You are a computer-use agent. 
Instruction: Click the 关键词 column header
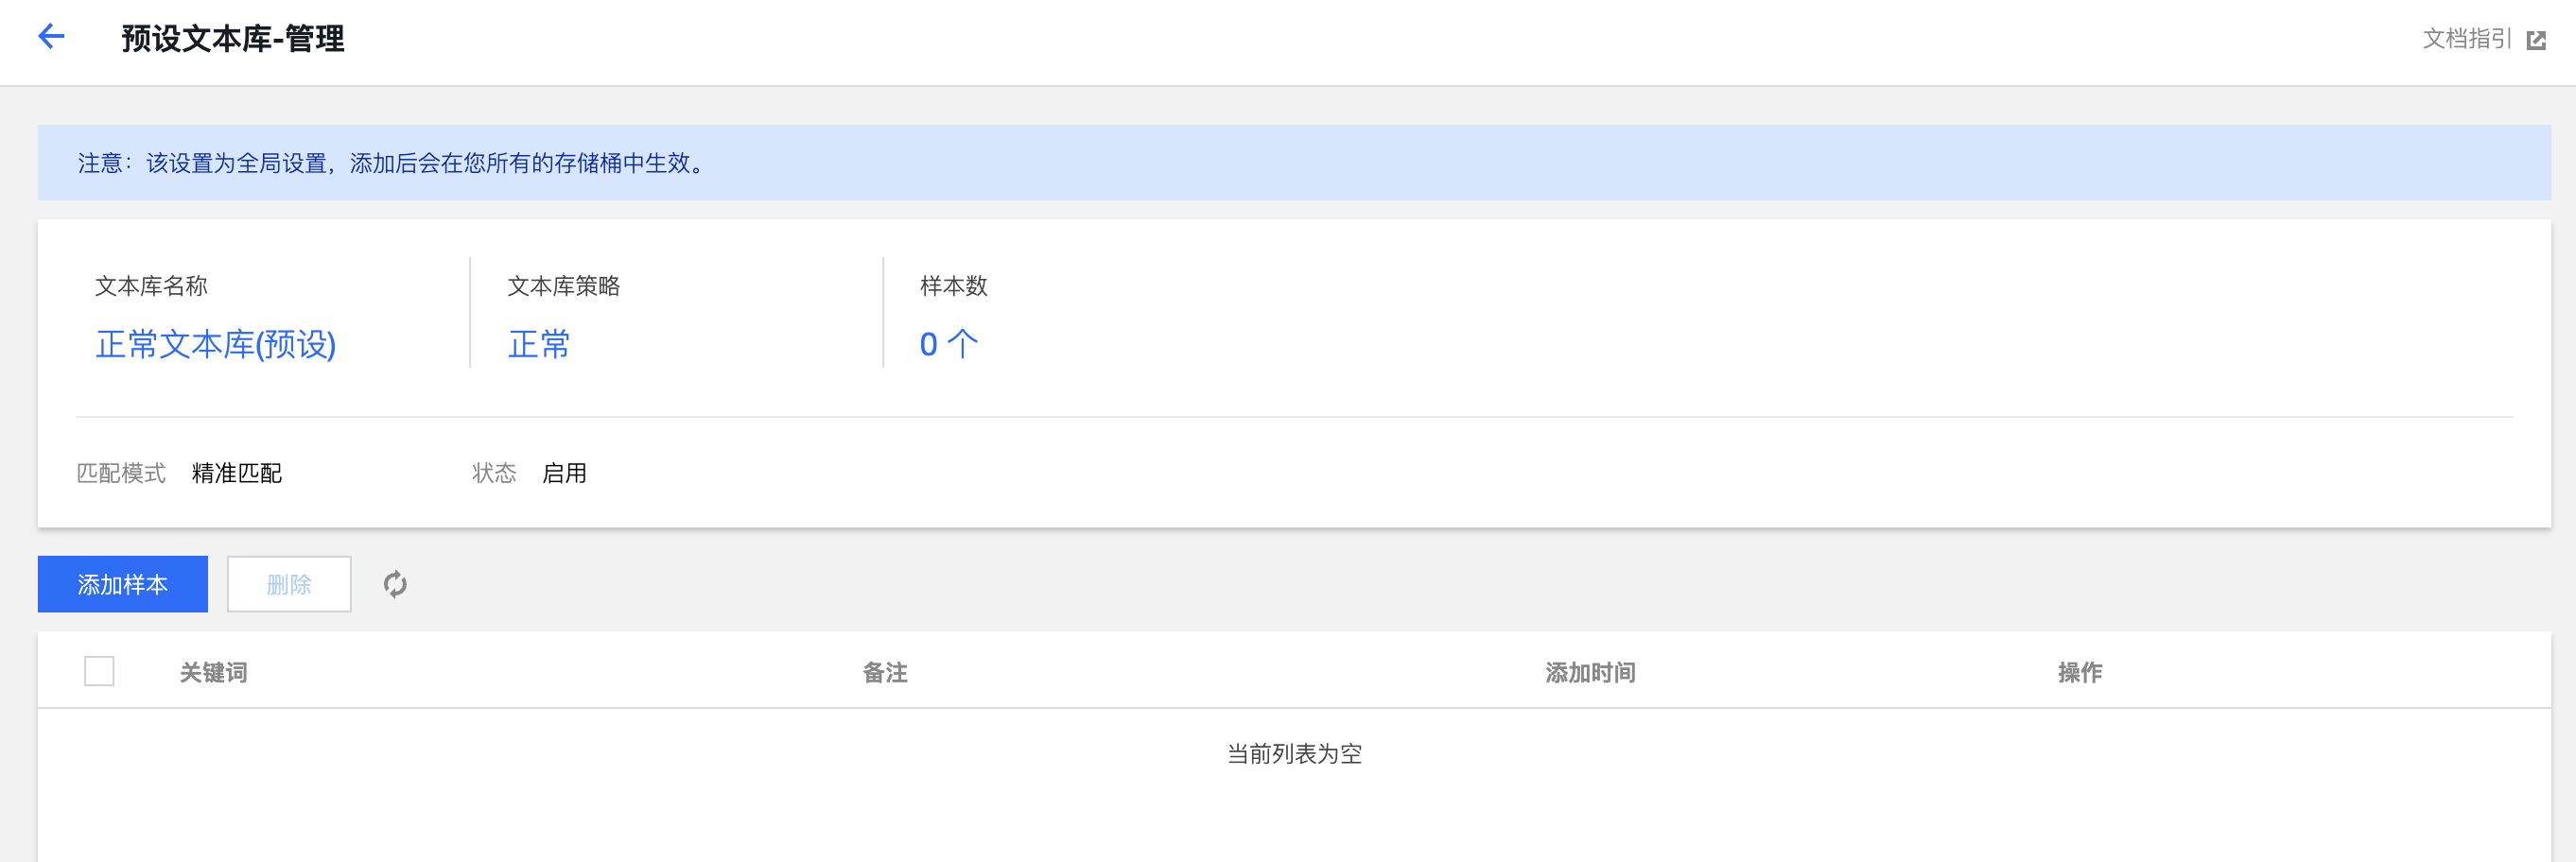click(x=213, y=673)
